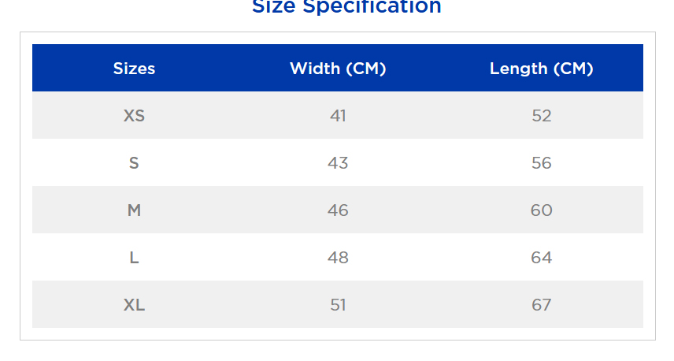Click the XL length value 67
The image size is (674, 361).
pyautogui.click(x=541, y=305)
